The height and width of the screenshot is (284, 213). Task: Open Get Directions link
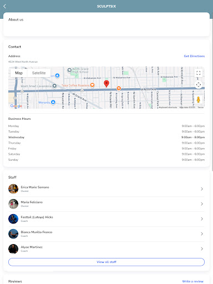(x=194, y=56)
